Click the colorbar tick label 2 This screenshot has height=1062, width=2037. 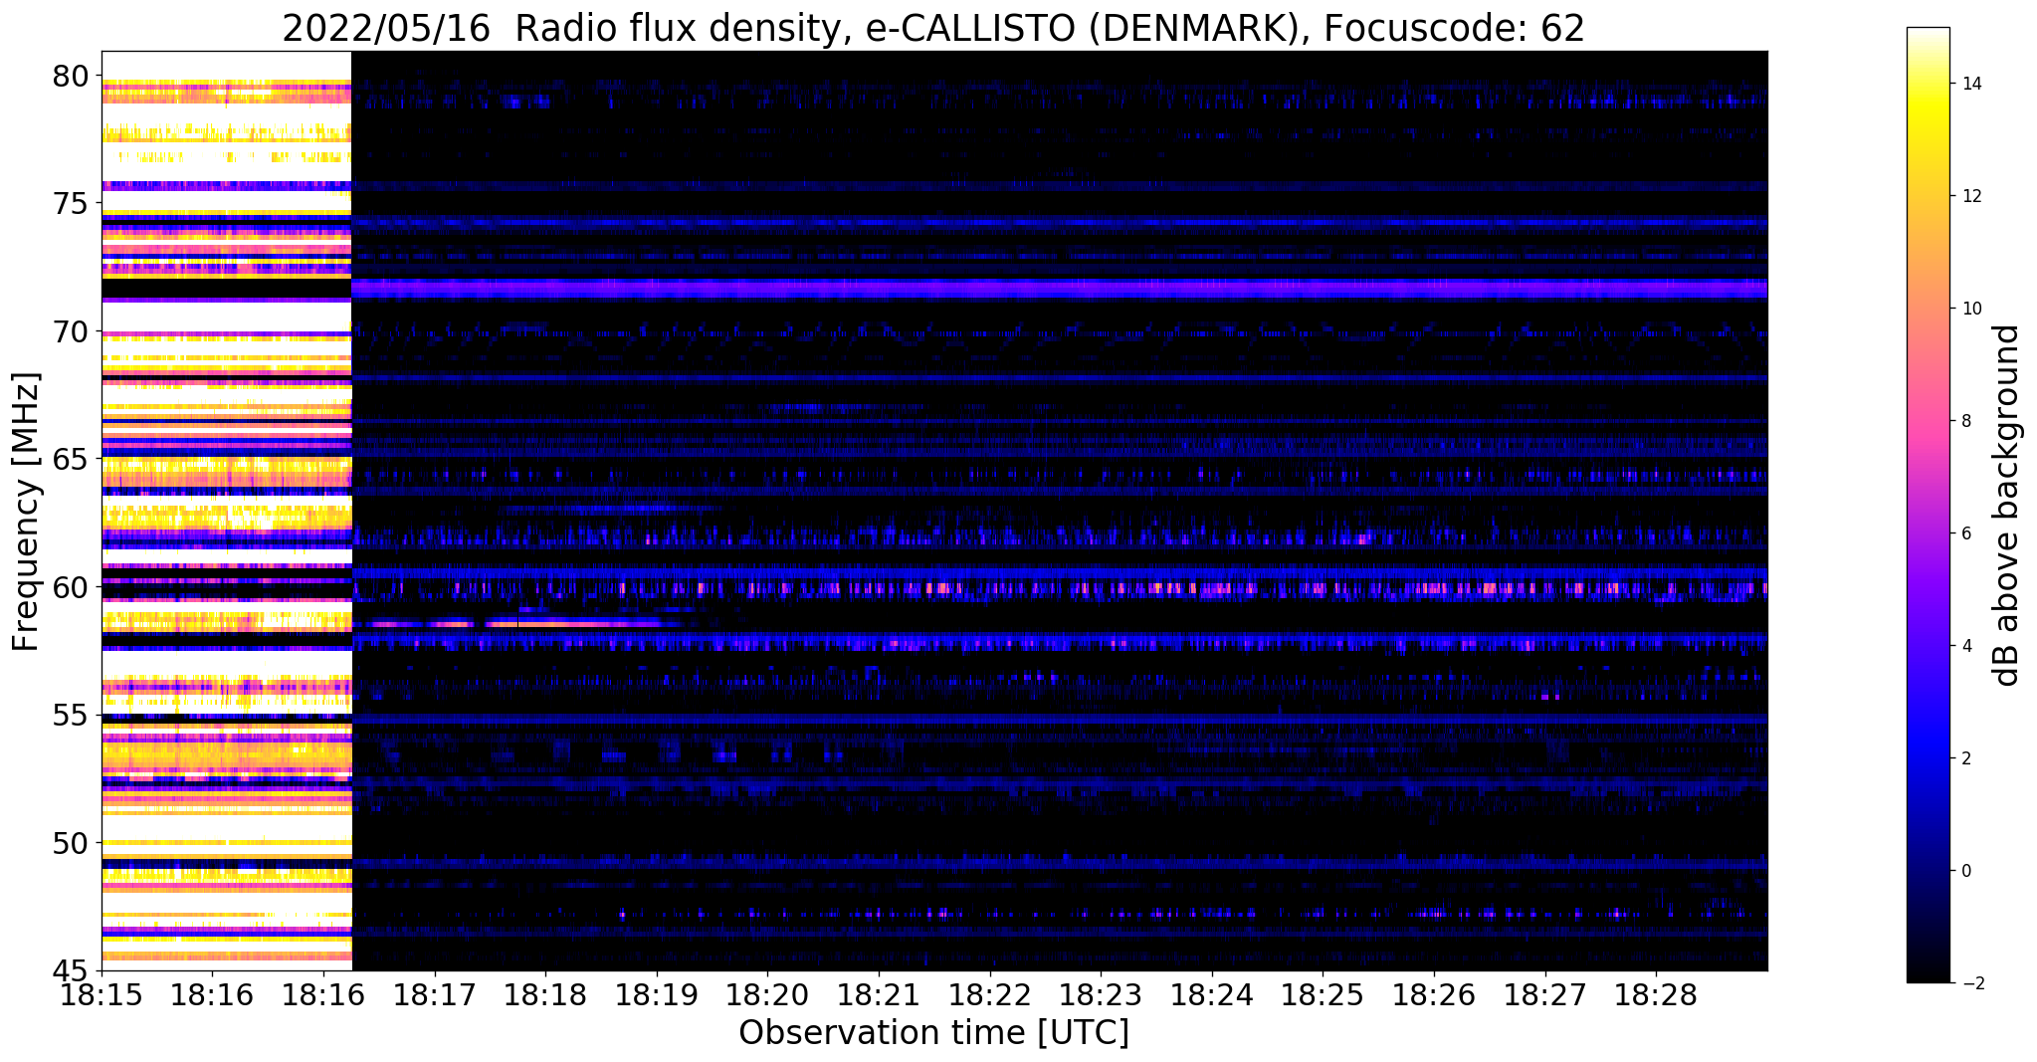pyautogui.click(x=1965, y=758)
